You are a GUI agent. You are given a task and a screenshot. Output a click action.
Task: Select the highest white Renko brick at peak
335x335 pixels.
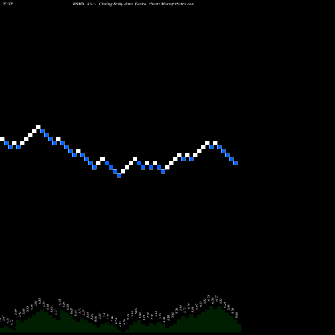click(38, 127)
